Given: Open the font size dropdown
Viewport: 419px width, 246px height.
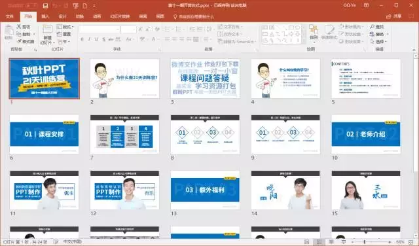Looking at the screenshot, I should coord(134,29).
